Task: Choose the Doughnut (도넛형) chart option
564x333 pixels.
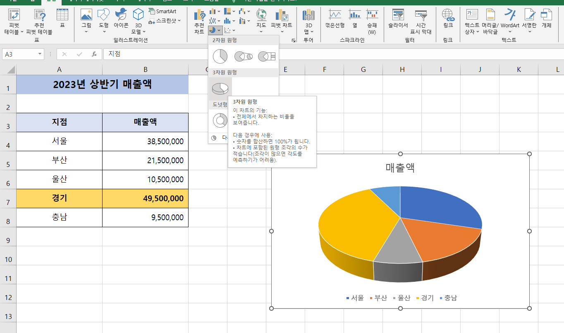Action: click(x=220, y=120)
